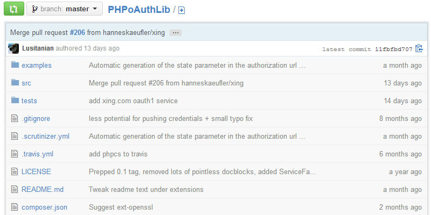Click the green compare branches button

[x=13, y=9]
